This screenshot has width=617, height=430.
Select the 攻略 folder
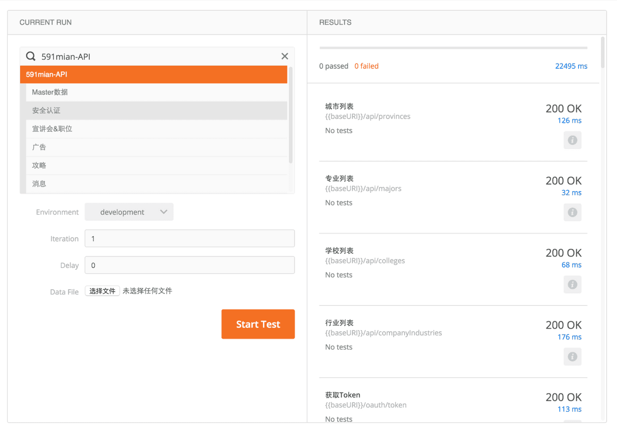156,166
